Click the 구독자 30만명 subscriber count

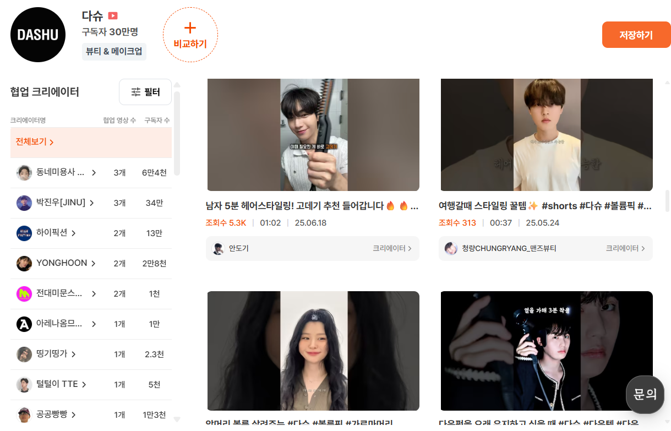(110, 32)
